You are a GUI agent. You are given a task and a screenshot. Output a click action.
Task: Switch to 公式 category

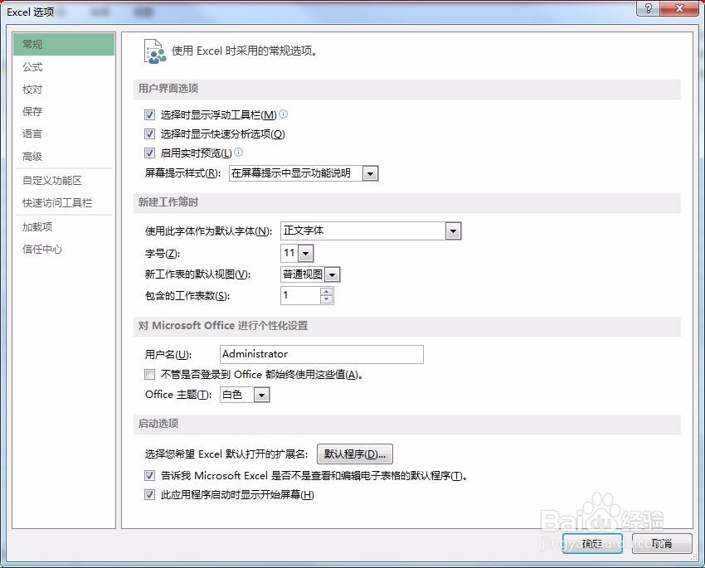coord(64,66)
